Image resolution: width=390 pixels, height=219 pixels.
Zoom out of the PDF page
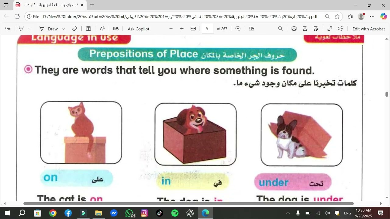[171, 29]
